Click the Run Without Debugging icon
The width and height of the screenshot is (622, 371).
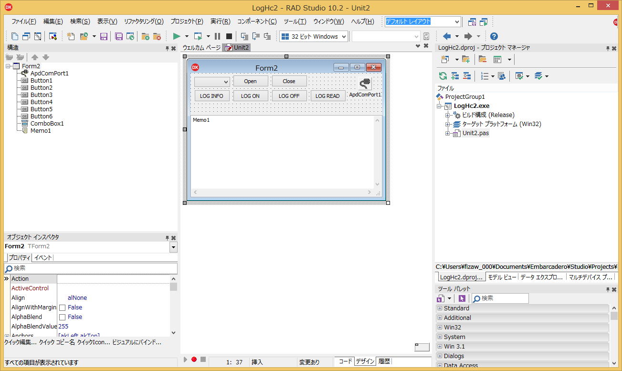(x=198, y=36)
